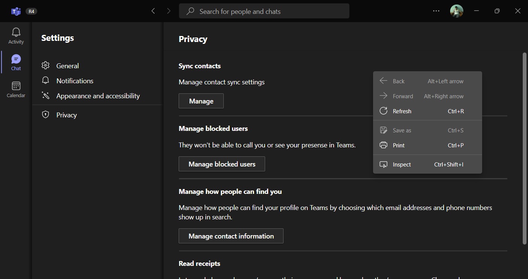Click the Back arrow icon in context menu
This screenshot has height=279, width=528.
[x=383, y=81]
